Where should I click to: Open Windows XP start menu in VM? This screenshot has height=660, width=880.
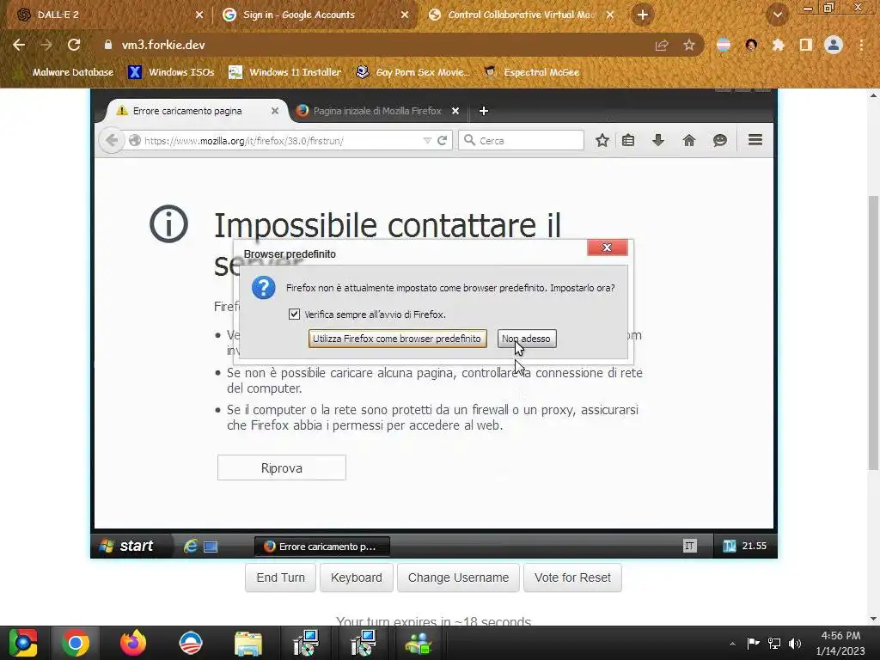tap(126, 546)
